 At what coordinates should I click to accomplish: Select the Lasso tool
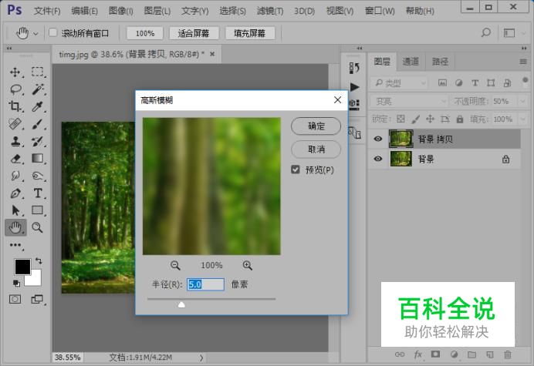15,89
